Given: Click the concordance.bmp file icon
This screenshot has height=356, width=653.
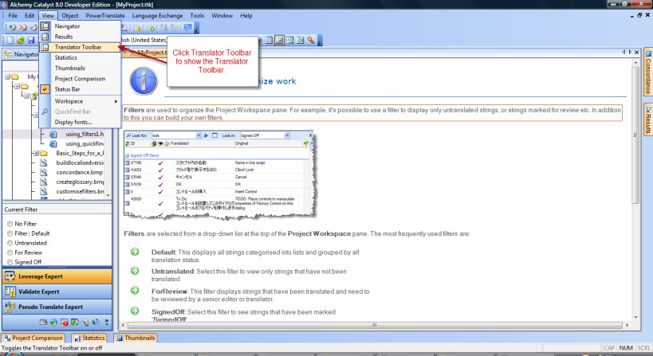Looking at the screenshot, I should [x=44, y=172].
